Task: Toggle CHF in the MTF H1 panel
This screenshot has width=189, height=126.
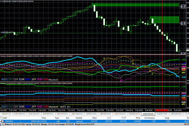Action: (16, 107)
